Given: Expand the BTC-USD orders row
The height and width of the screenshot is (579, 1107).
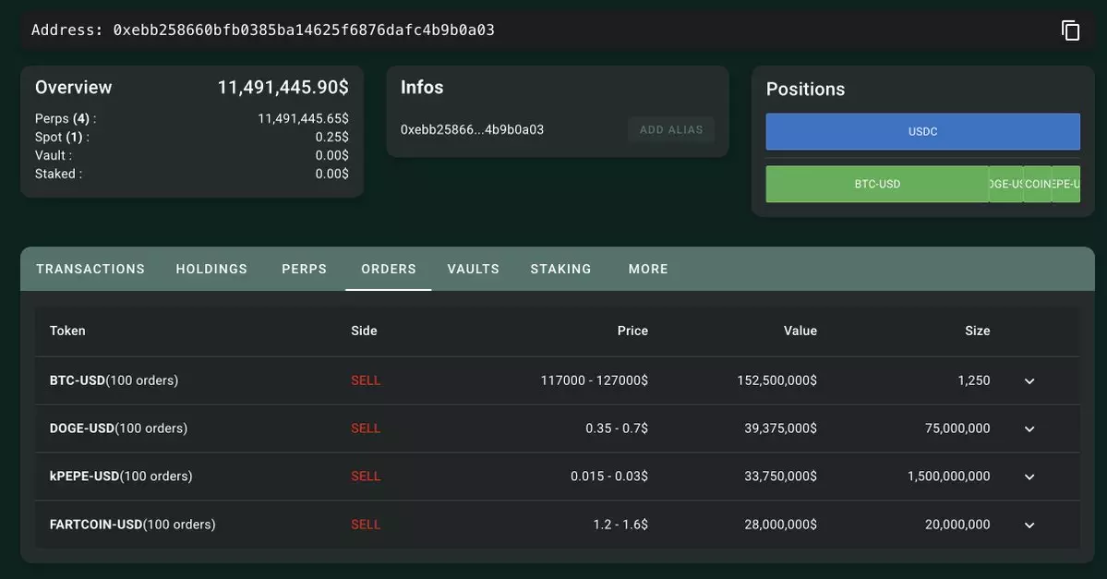Looking at the screenshot, I should pos(1029,381).
